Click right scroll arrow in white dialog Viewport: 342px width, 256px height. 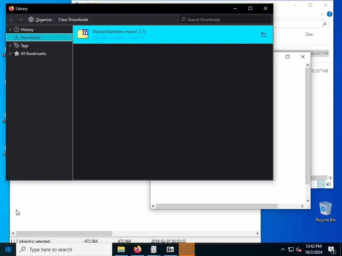click(302, 206)
